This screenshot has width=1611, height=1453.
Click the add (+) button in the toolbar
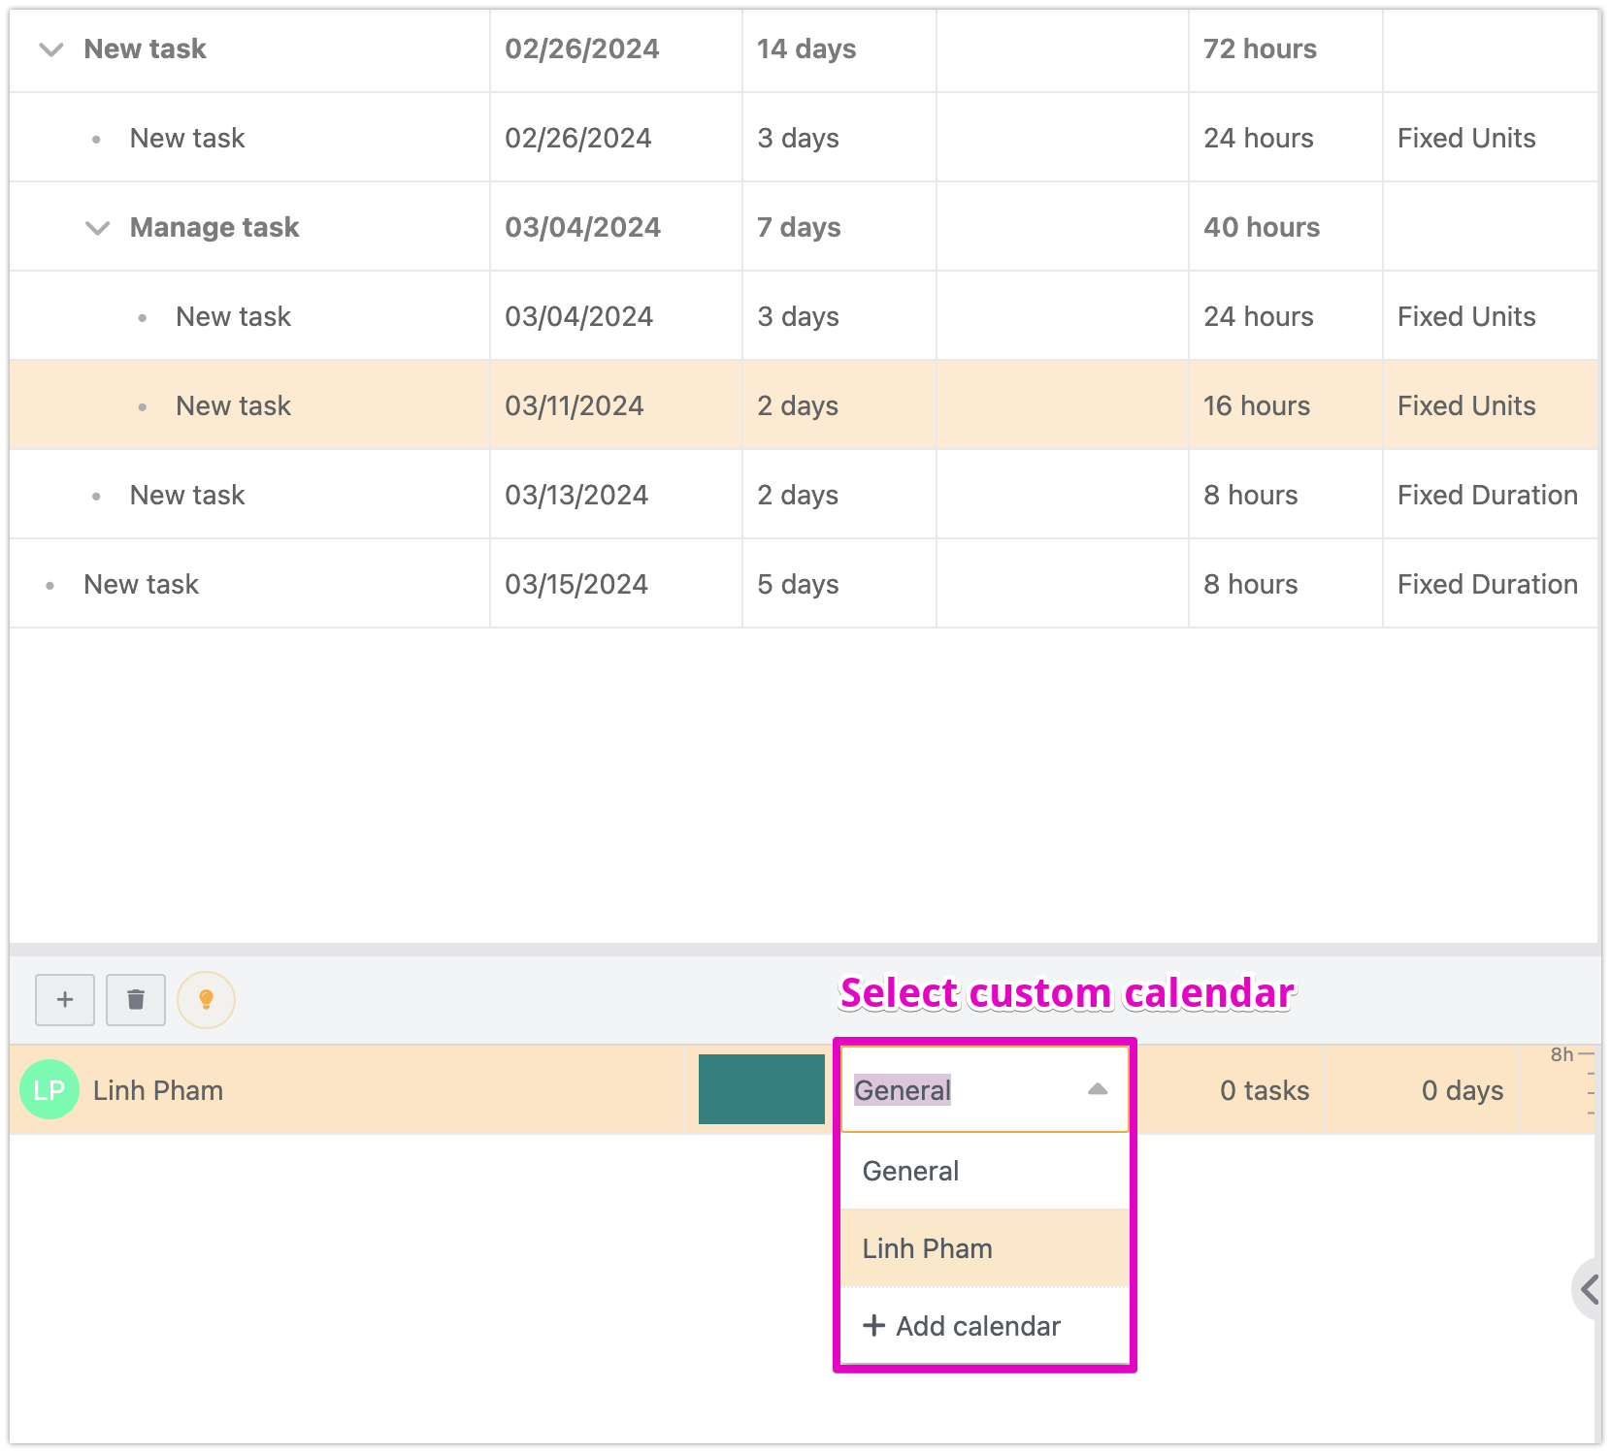click(x=64, y=999)
